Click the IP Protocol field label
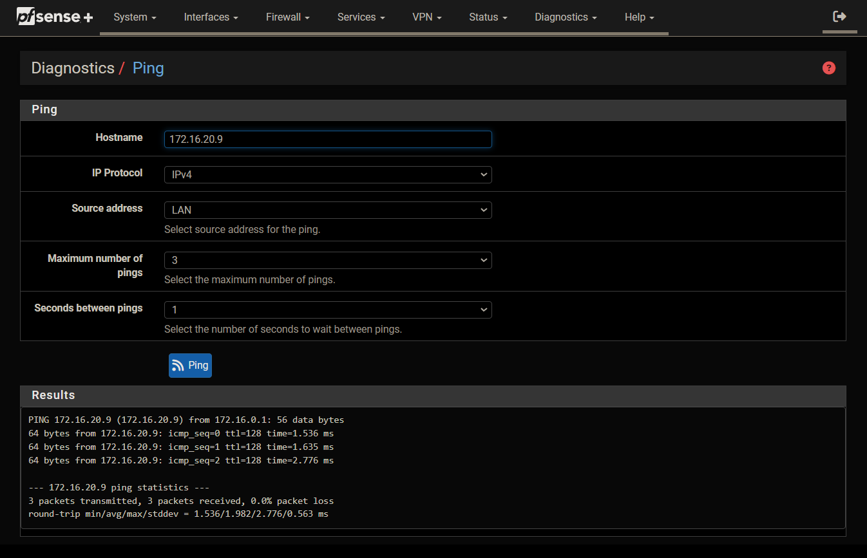The width and height of the screenshot is (867, 558). (x=117, y=172)
